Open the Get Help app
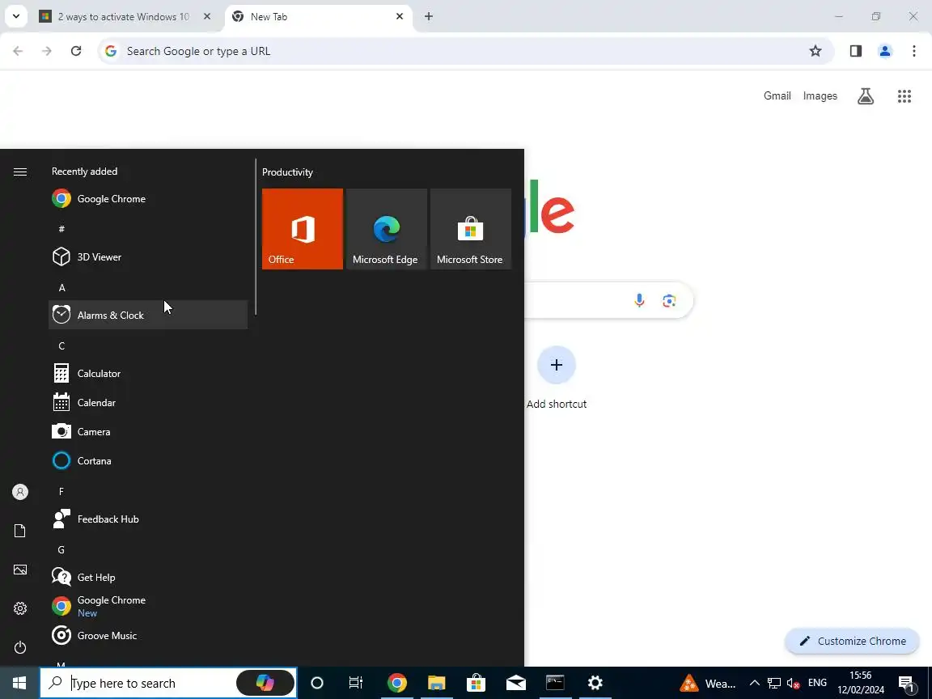This screenshot has width=932, height=699. click(148, 577)
